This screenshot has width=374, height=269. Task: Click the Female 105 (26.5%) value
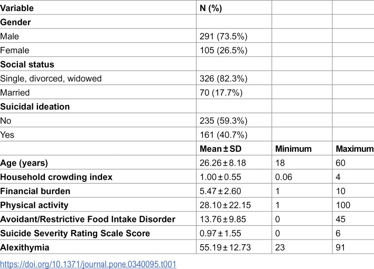[x=223, y=50]
